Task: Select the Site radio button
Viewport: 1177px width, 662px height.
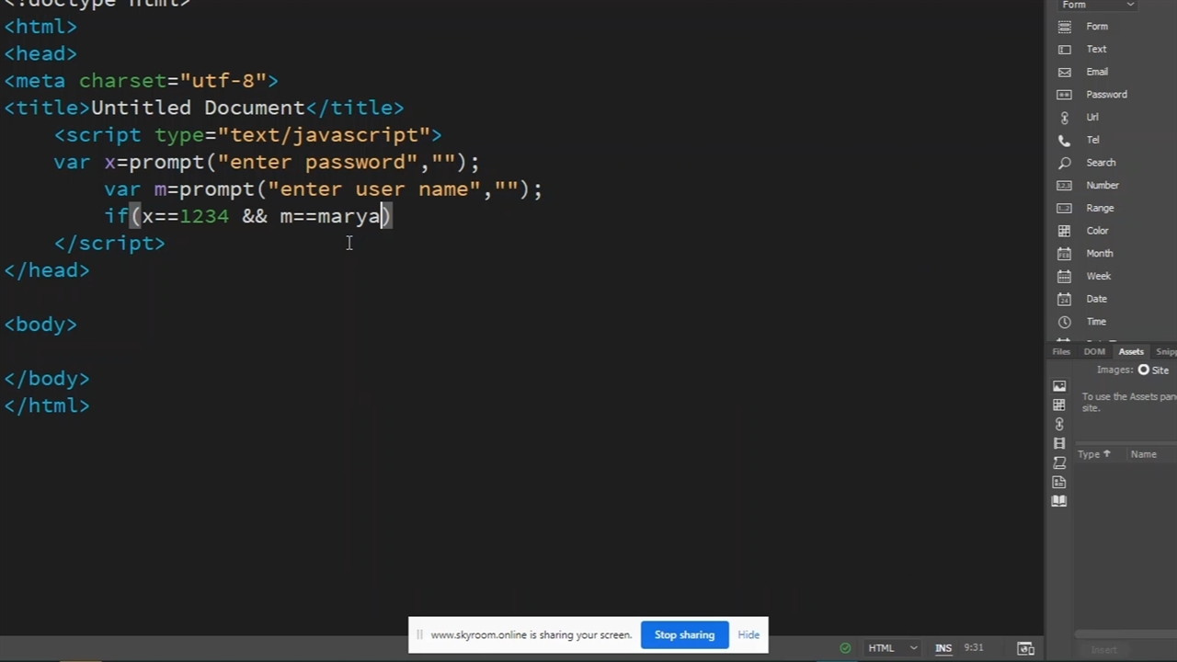Action: tap(1144, 370)
